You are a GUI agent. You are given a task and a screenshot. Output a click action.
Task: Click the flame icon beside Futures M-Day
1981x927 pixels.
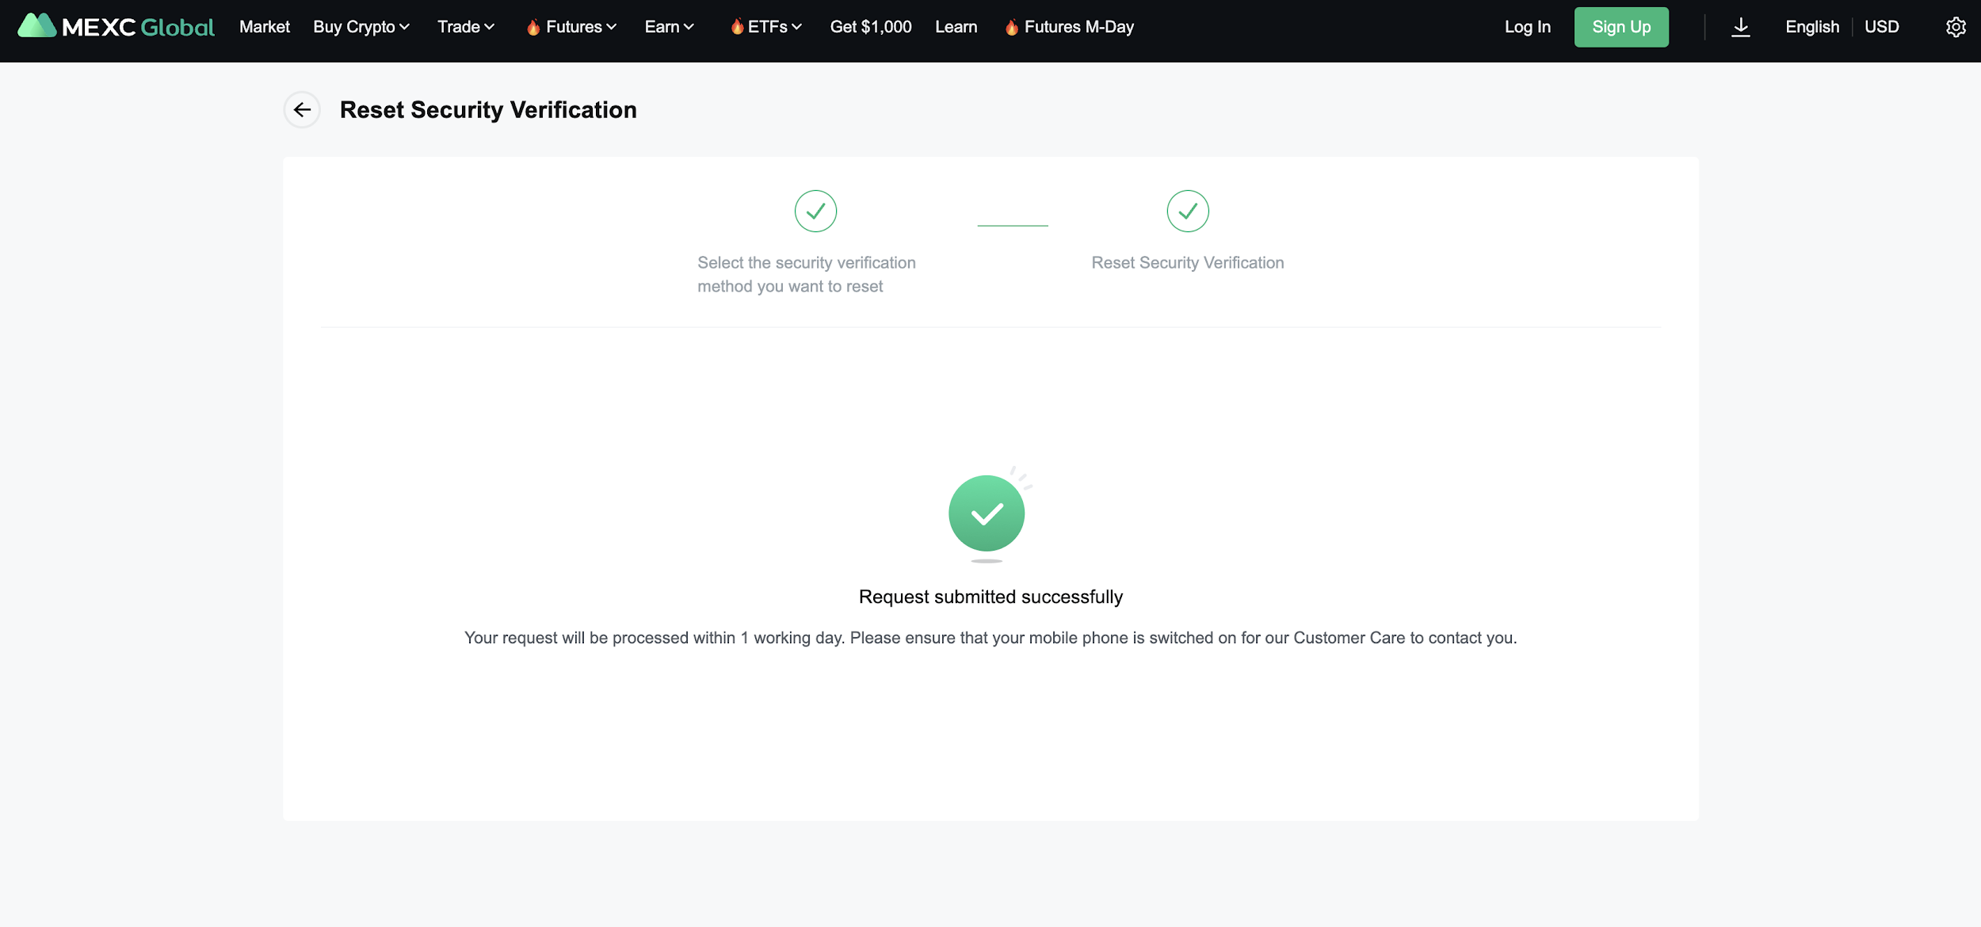pos(1011,28)
